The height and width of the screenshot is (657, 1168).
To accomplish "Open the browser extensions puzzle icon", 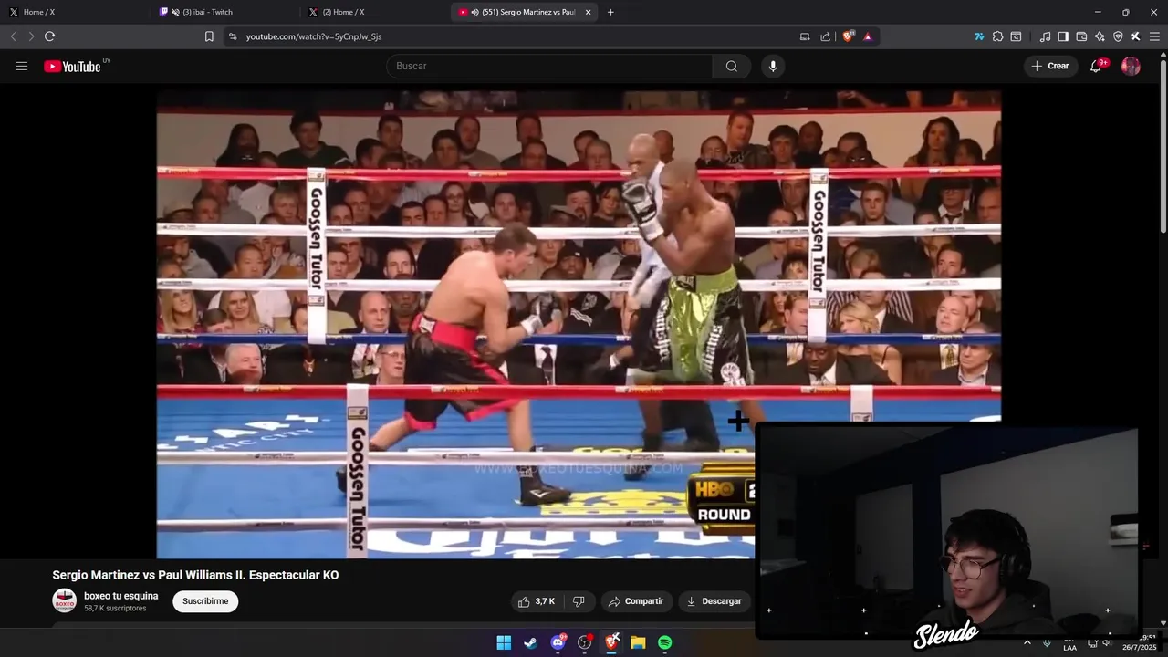I will point(997,36).
